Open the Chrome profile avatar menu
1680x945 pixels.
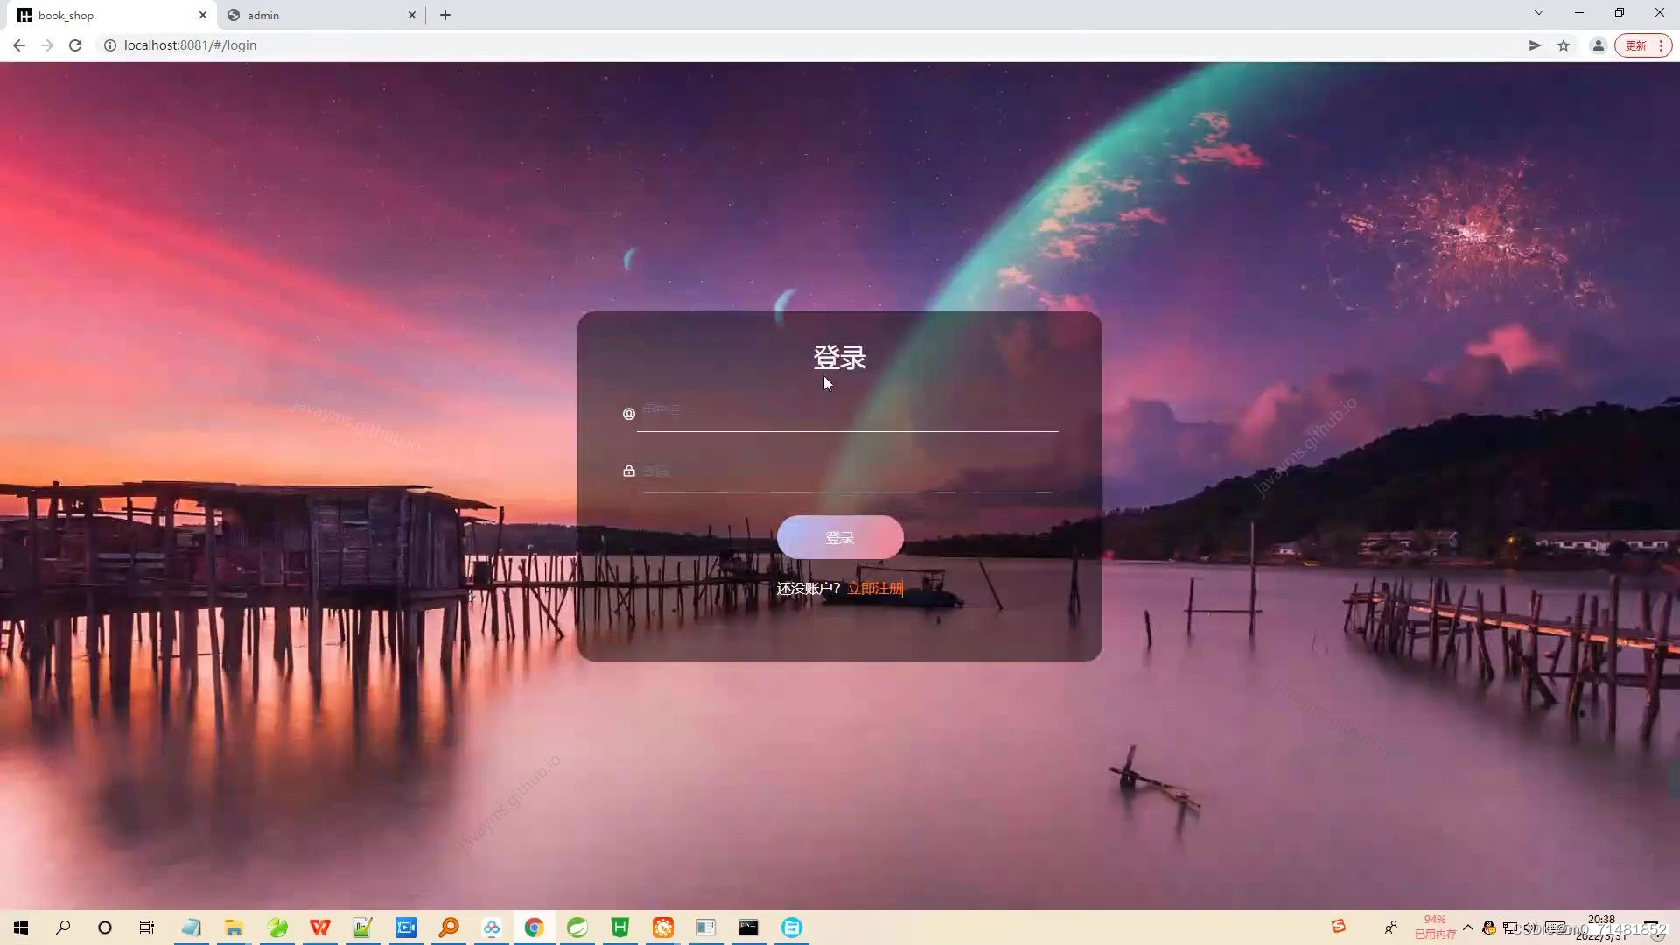[x=1598, y=45]
